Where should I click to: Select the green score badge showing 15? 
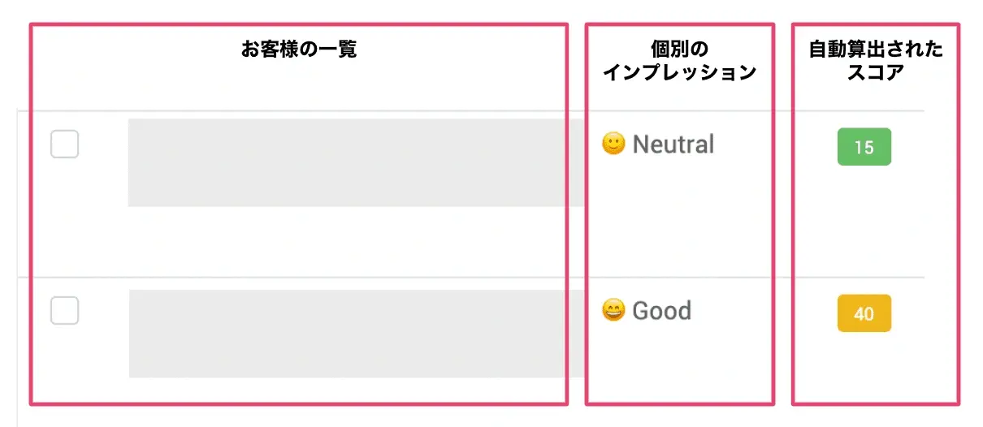(864, 147)
